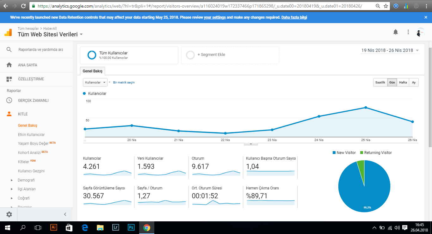Switch the graph to Saatlik view
The image size is (432, 234).
pyautogui.click(x=380, y=83)
